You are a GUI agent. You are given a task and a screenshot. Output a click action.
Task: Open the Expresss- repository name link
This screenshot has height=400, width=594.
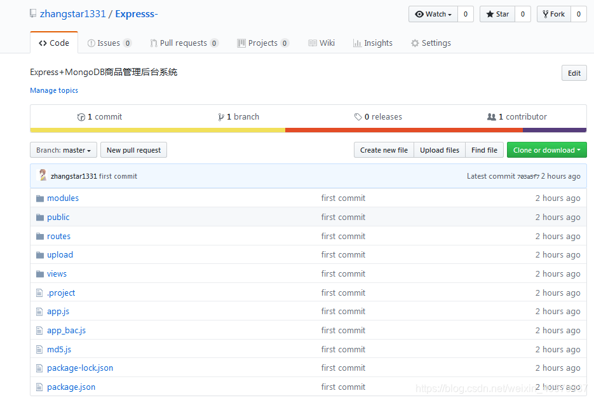137,14
